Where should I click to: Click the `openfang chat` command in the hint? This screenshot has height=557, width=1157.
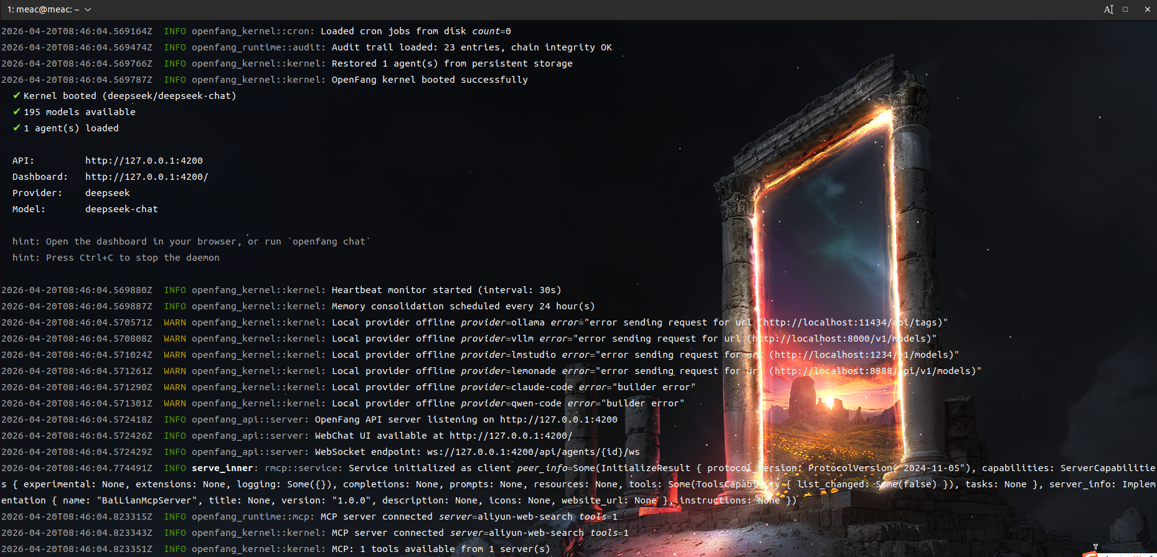329,241
